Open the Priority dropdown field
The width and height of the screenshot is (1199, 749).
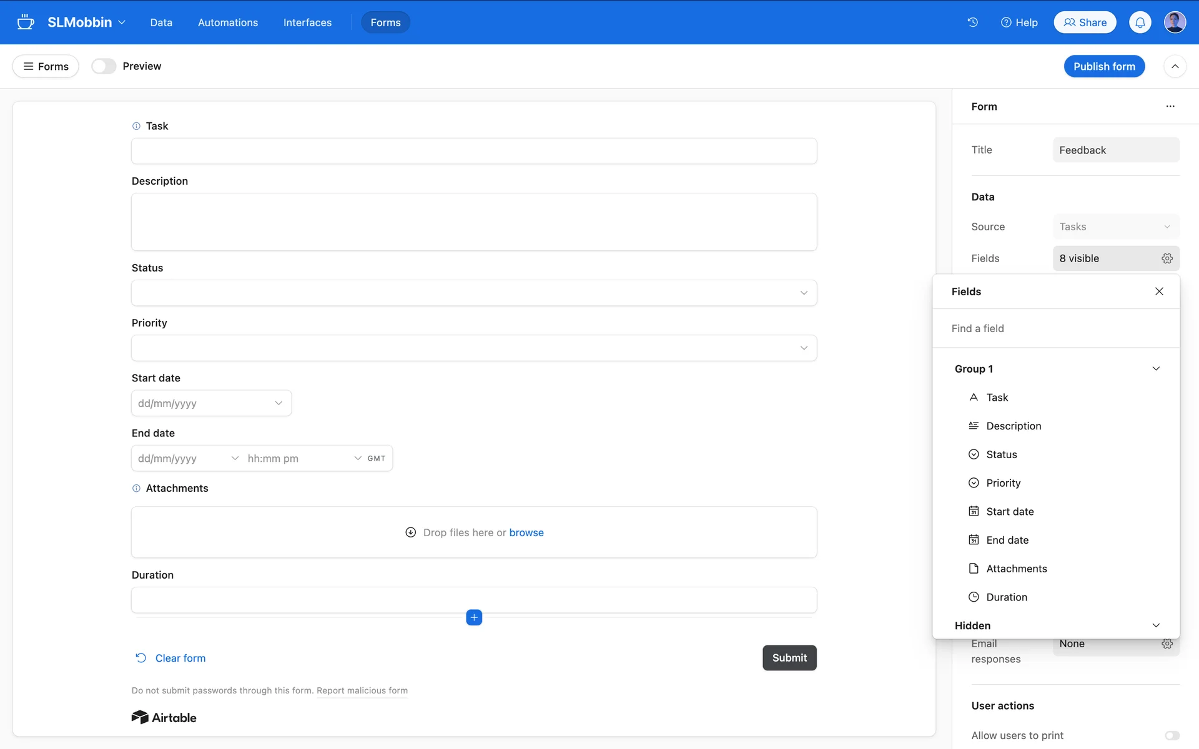tap(473, 348)
